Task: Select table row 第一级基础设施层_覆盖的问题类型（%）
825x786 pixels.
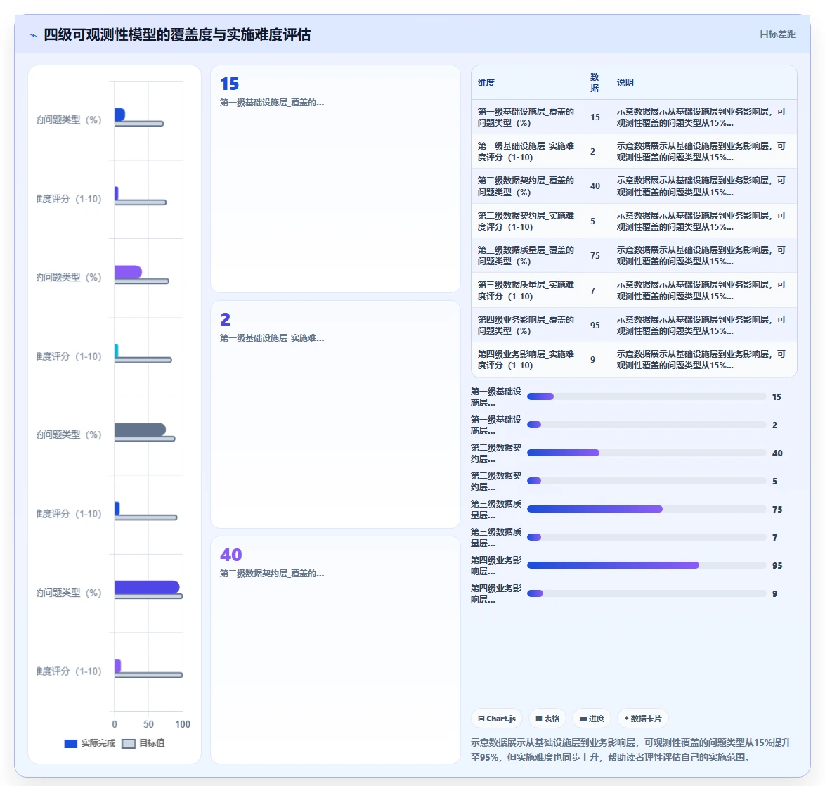Action: (x=634, y=117)
